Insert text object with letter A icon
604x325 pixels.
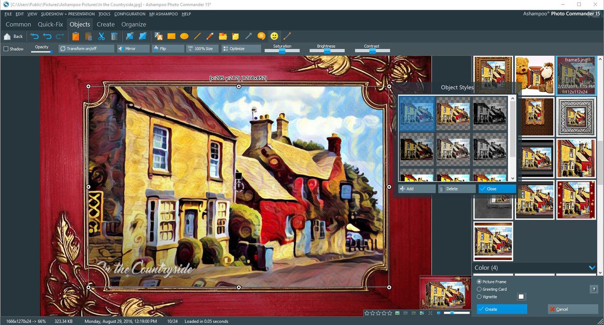159,36
